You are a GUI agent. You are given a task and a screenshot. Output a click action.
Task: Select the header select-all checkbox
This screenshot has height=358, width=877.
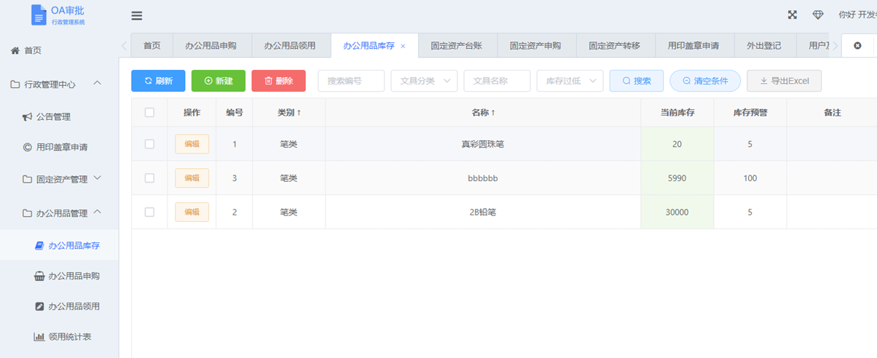point(149,112)
